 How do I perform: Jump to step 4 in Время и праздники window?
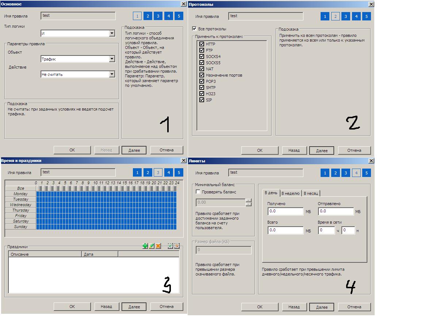(168, 173)
